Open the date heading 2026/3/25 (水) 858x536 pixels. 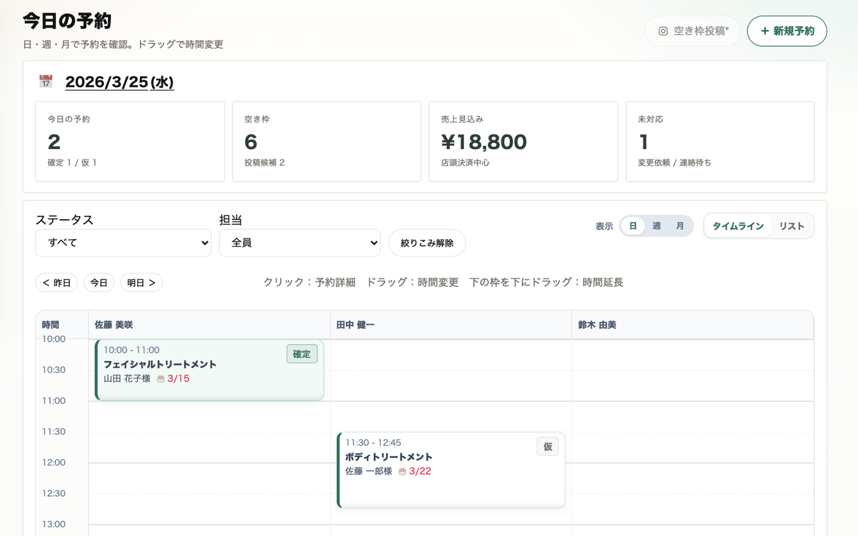click(x=120, y=82)
